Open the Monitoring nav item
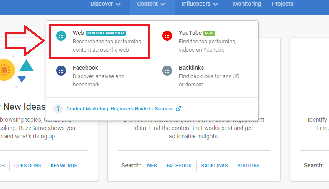Viewport: 329px width, 189px height. (x=247, y=4)
